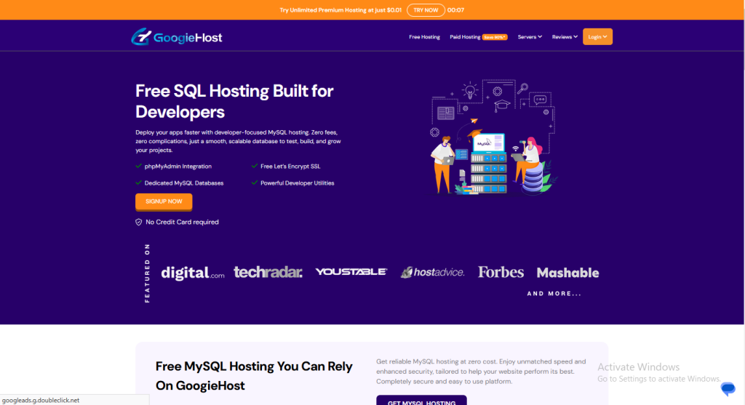Click the GoogieHost logo in header
Image resolution: width=745 pixels, height=405 pixels.
(x=176, y=36)
